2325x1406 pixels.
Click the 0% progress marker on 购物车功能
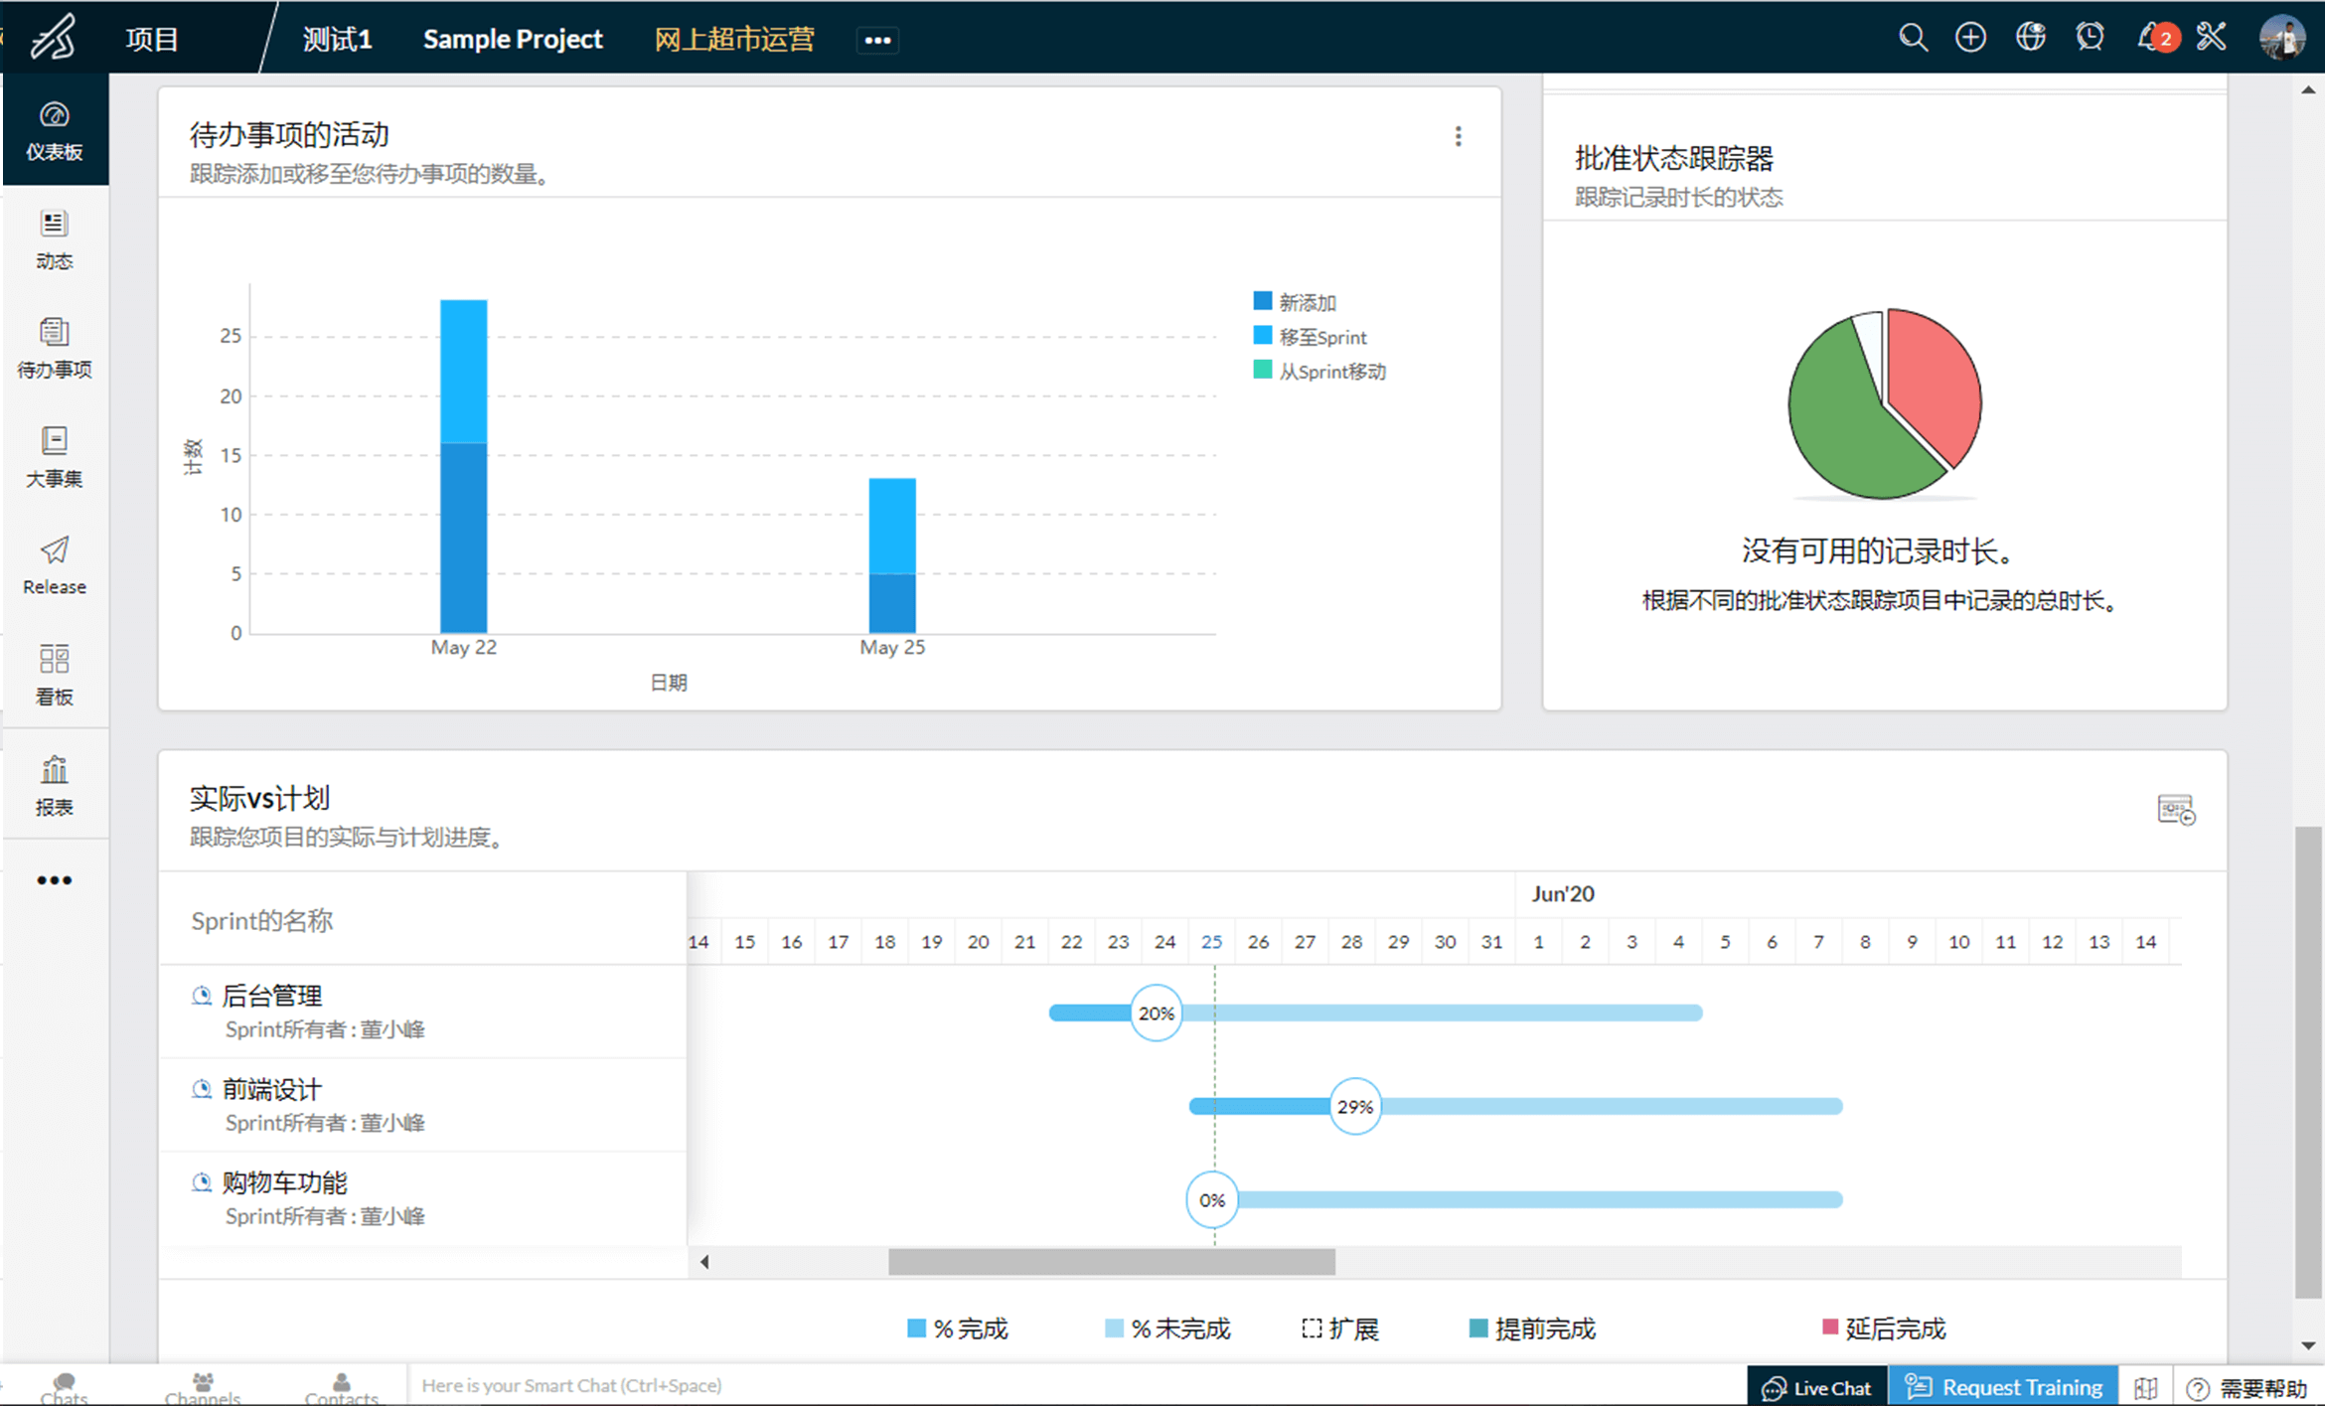click(x=1212, y=1199)
